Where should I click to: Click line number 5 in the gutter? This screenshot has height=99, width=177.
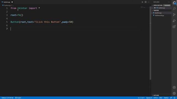[x=7, y=22]
